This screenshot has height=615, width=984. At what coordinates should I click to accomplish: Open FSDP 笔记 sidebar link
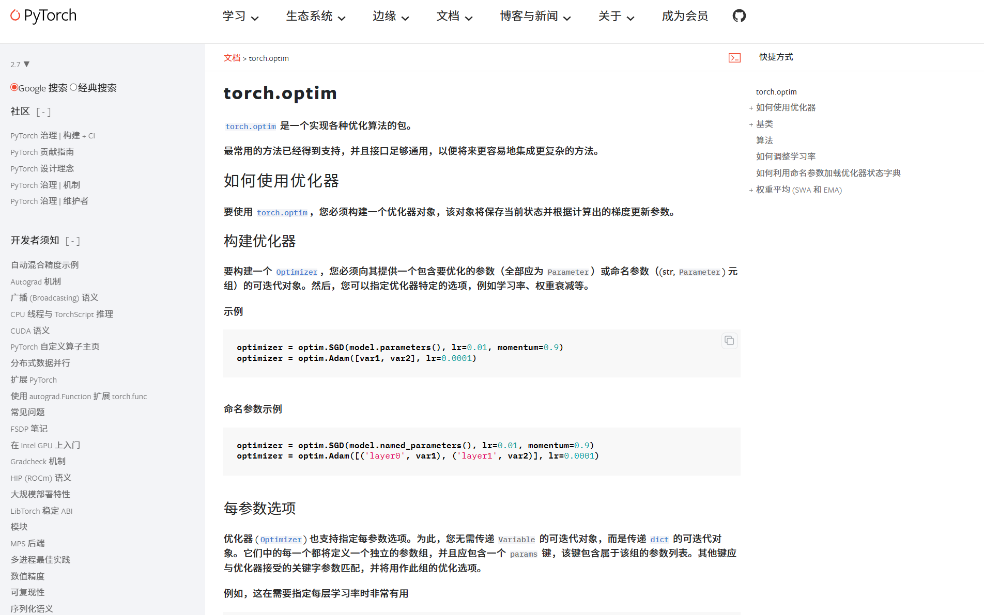[x=29, y=429]
